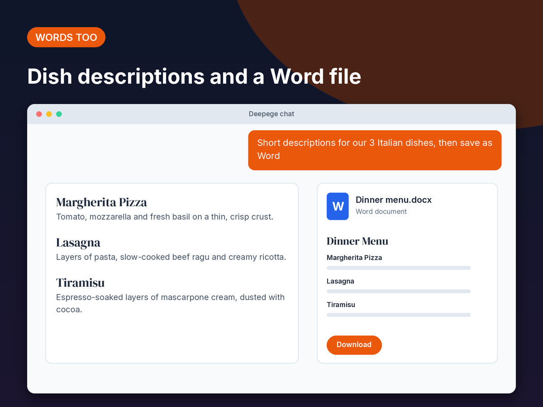Click the green maximize window dot
The image size is (543, 407).
pyautogui.click(x=59, y=114)
